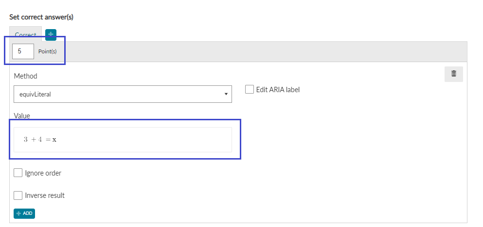Switch to the Correct tab
Image resolution: width=483 pixels, height=227 pixels.
click(26, 35)
